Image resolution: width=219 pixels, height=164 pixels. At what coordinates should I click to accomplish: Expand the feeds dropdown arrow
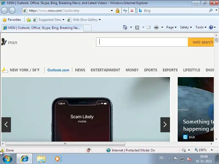(x=143, y=27)
